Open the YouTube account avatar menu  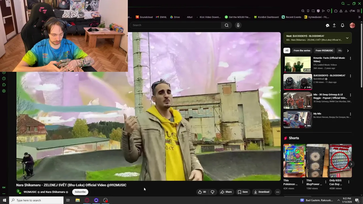pyautogui.click(x=352, y=25)
